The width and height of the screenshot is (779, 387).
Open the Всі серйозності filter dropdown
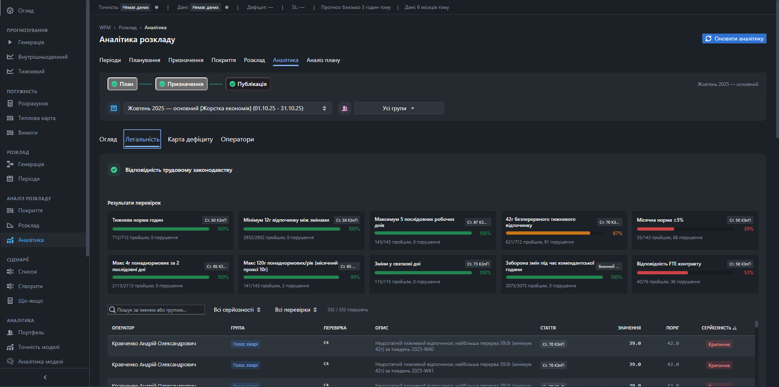point(237,310)
